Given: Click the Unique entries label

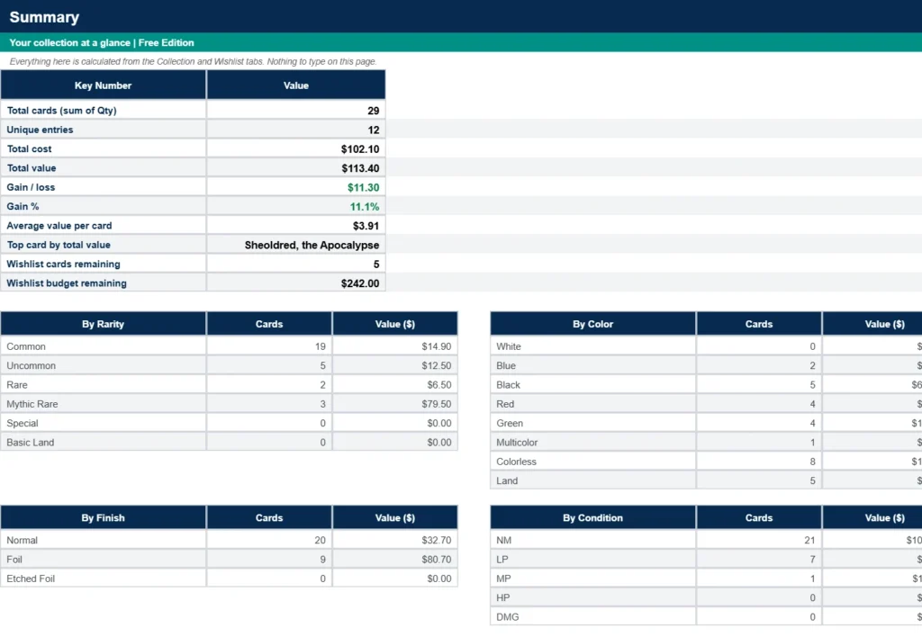Looking at the screenshot, I should [40, 130].
